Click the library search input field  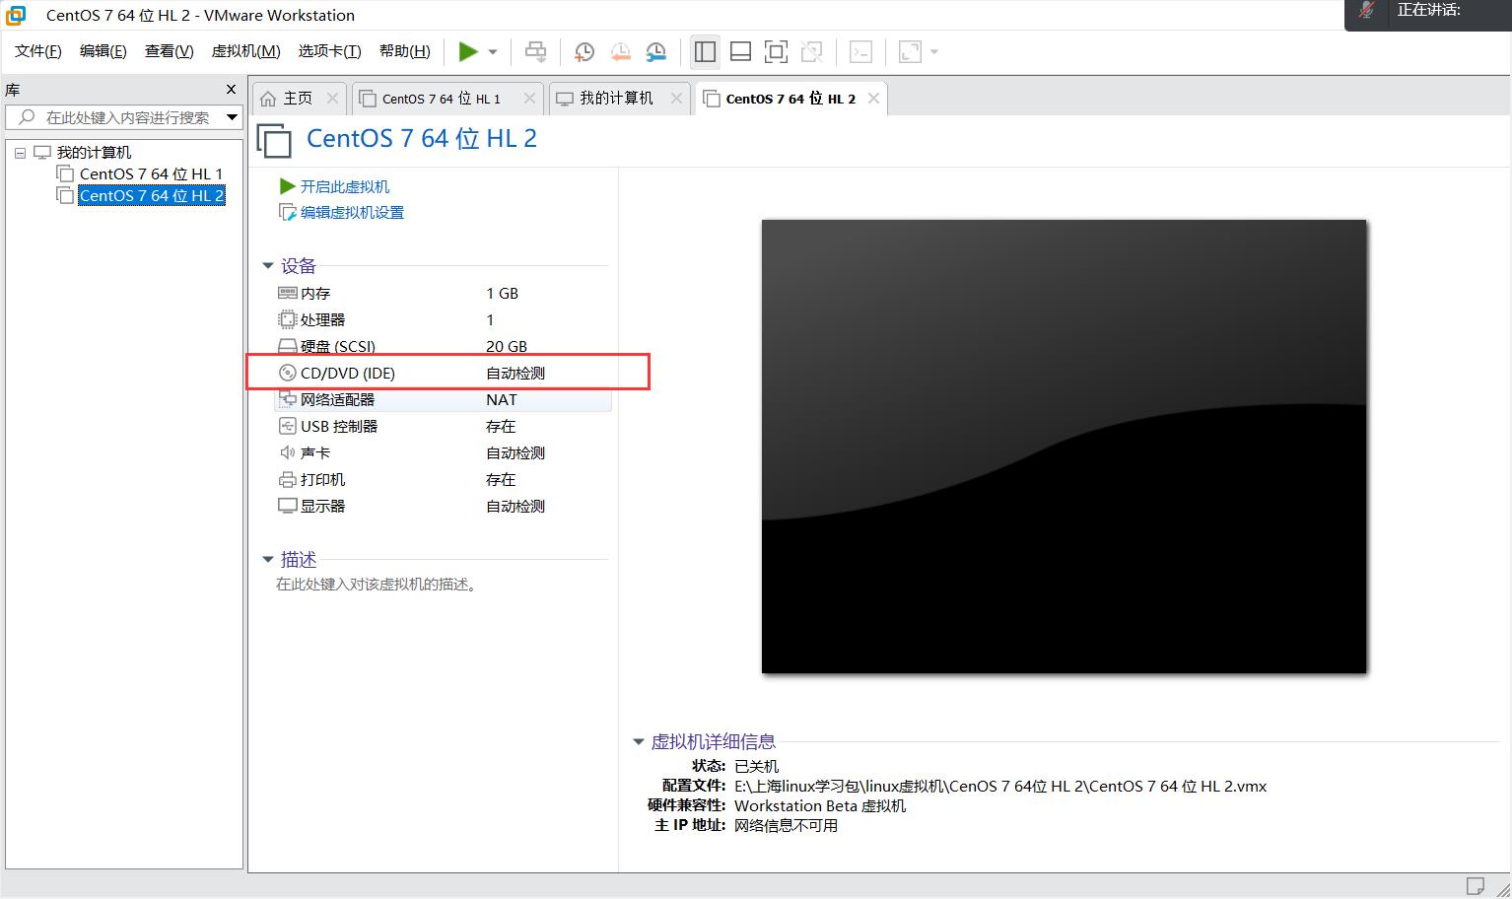[x=114, y=117]
